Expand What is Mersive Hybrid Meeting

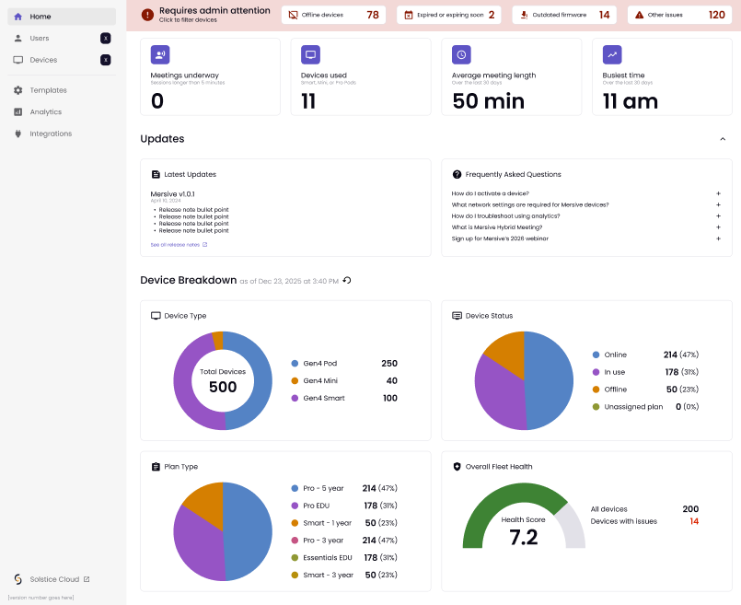tap(586, 227)
